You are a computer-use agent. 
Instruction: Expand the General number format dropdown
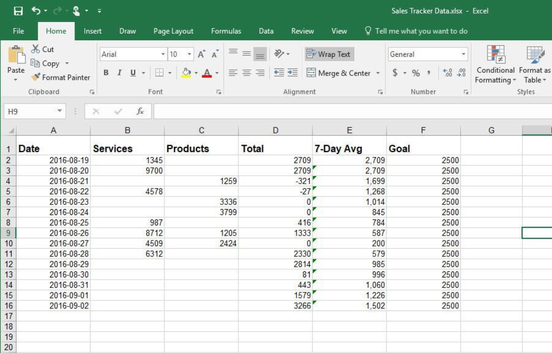pyautogui.click(x=464, y=54)
